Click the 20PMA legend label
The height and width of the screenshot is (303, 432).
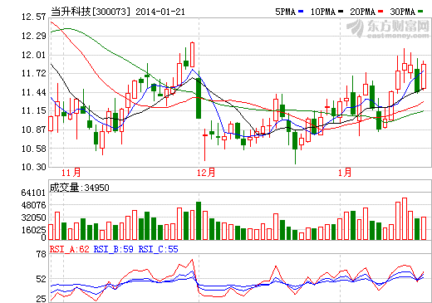pyautogui.click(x=363, y=12)
